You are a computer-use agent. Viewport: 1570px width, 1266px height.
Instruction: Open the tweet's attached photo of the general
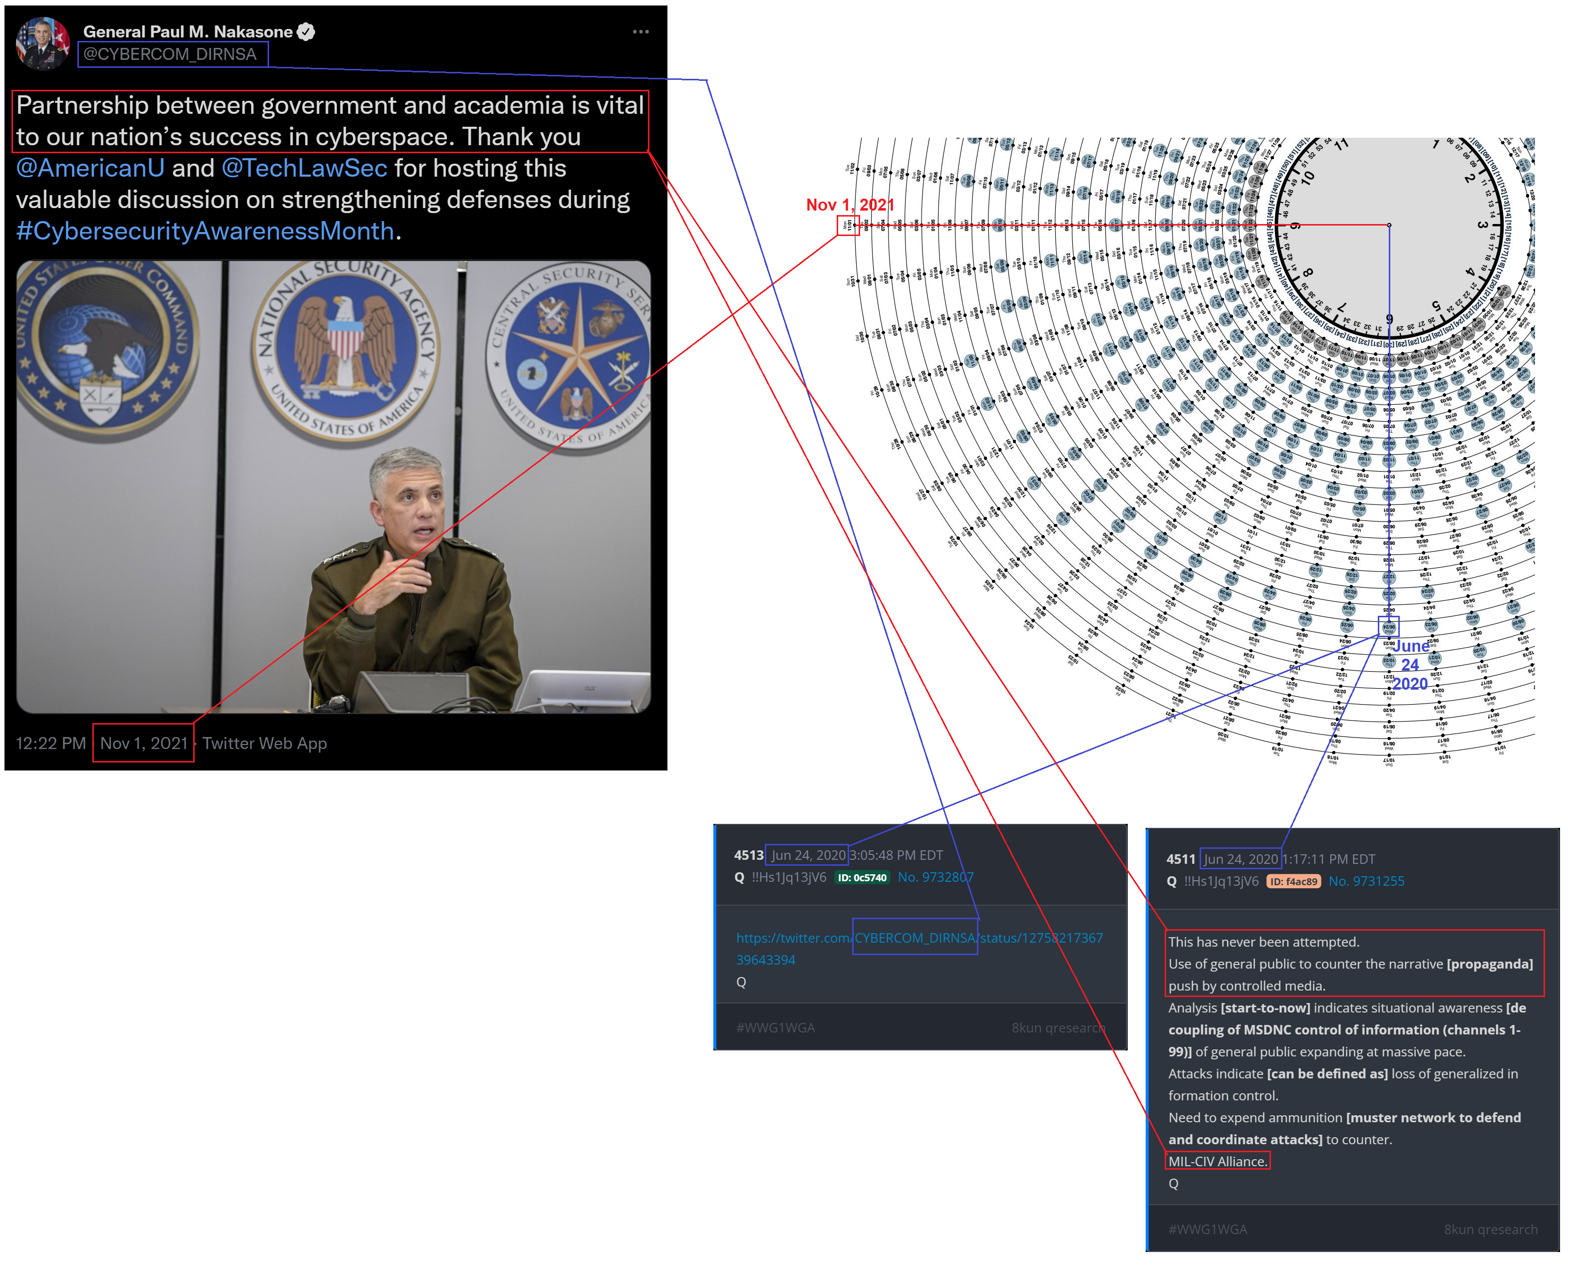pos(333,487)
